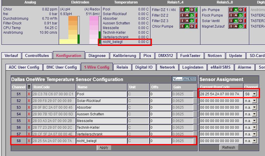The width and height of the screenshot is (265, 156).
Task: Click the I button for Flock Pumpe
Action: click(231, 15)
